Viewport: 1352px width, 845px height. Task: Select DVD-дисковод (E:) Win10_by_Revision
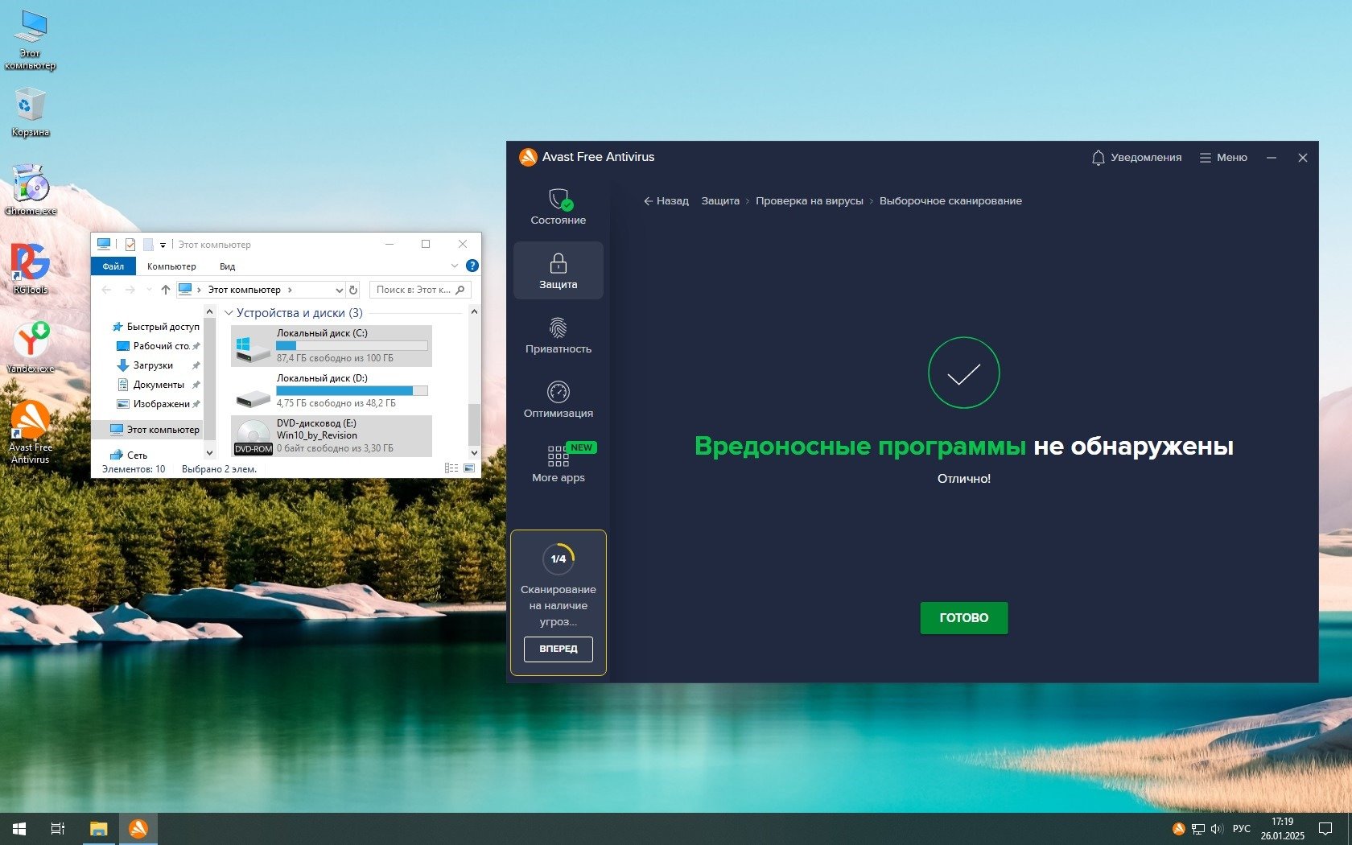(332, 436)
